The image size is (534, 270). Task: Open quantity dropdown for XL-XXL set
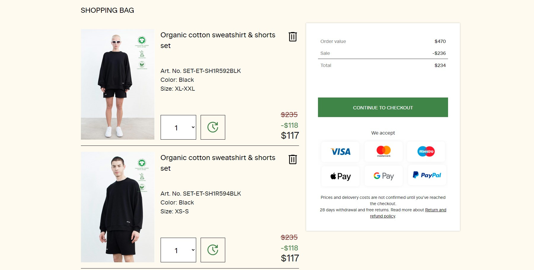pyautogui.click(x=178, y=127)
